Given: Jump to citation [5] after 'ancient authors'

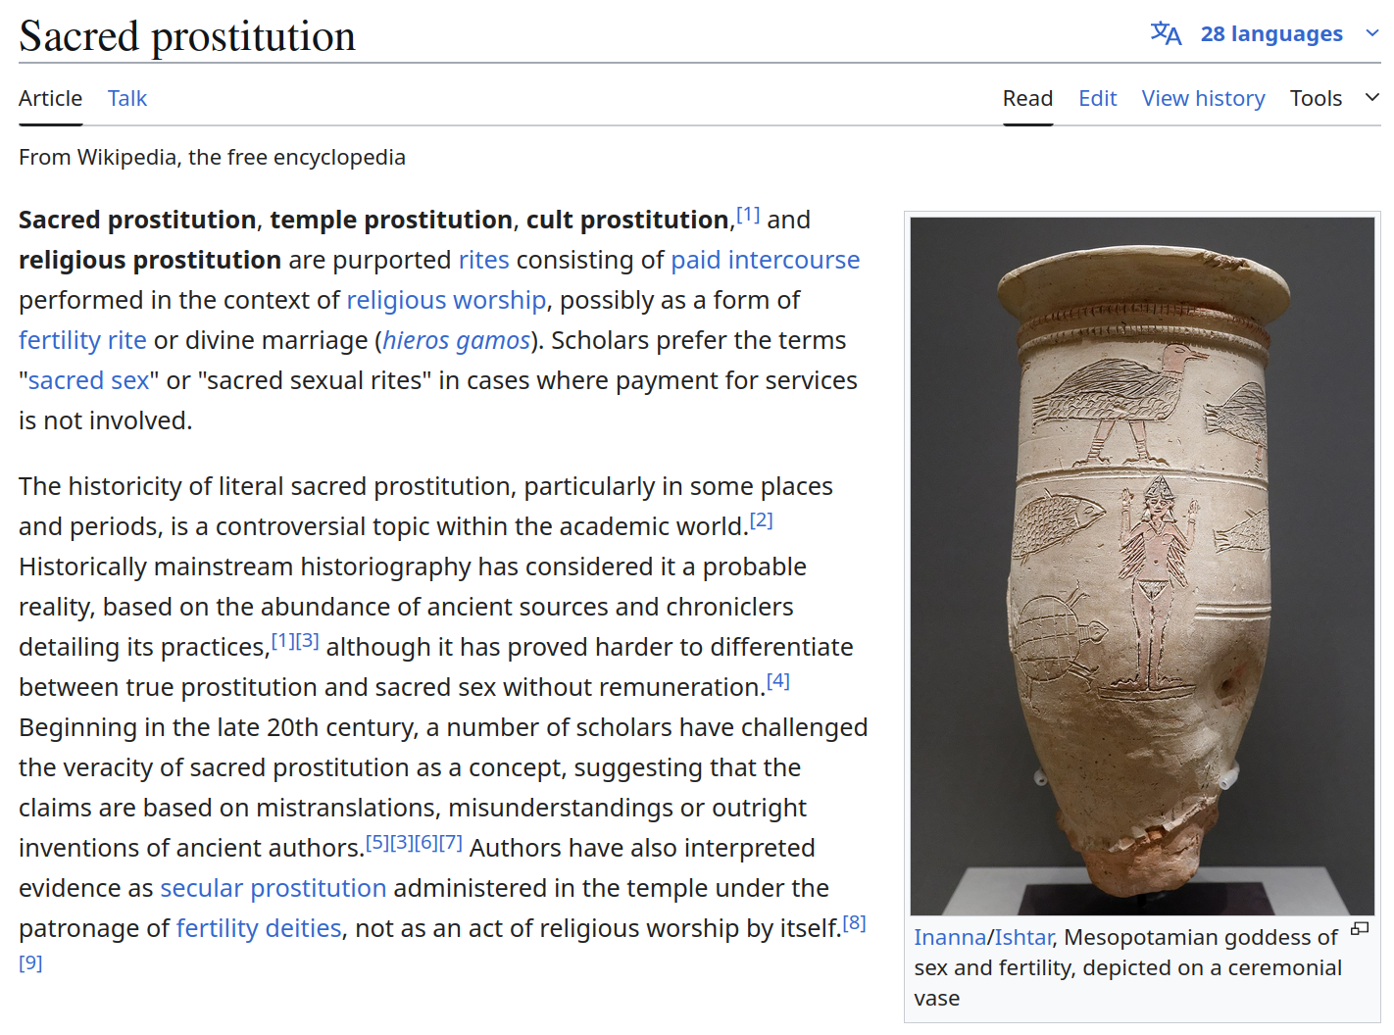Looking at the screenshot, I should tap(377, 842).
